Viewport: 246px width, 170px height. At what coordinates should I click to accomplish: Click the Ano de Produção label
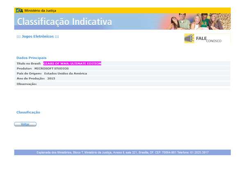pos(30,78)
